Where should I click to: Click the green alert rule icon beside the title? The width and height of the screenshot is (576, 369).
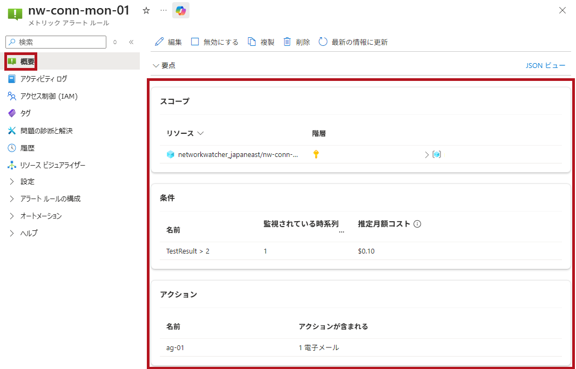point(15,14)
